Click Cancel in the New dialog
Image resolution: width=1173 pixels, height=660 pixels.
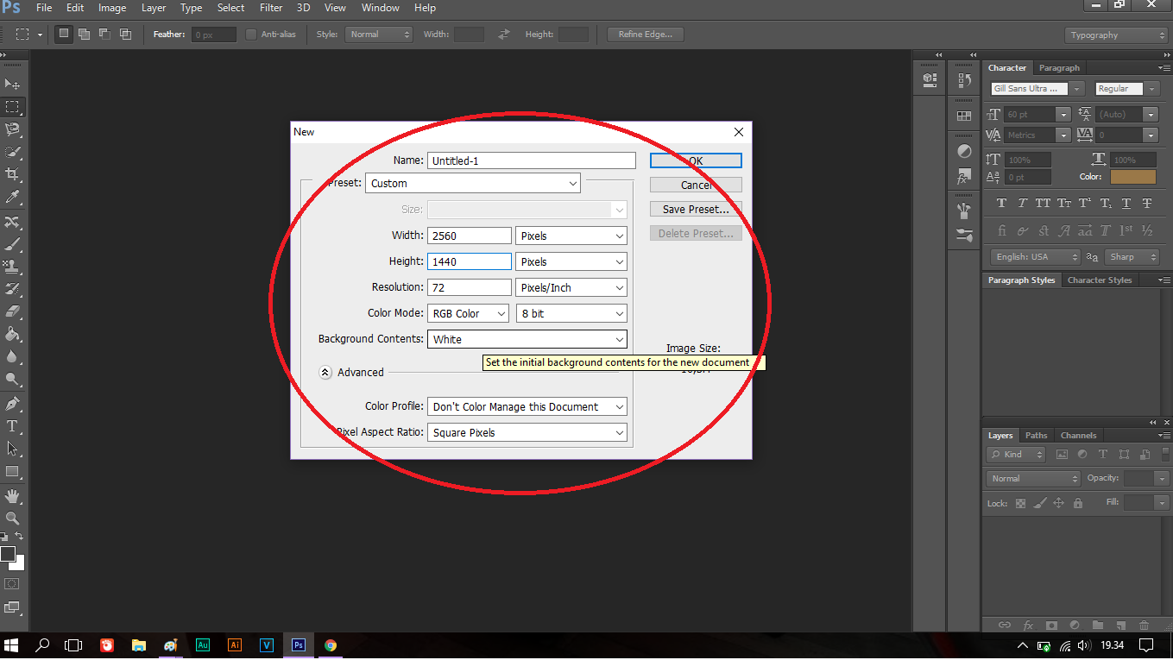tap(696, 185)
